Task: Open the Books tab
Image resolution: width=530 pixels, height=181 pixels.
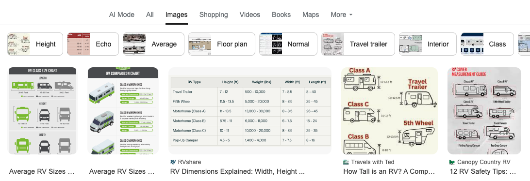Action: coord(281,15)
